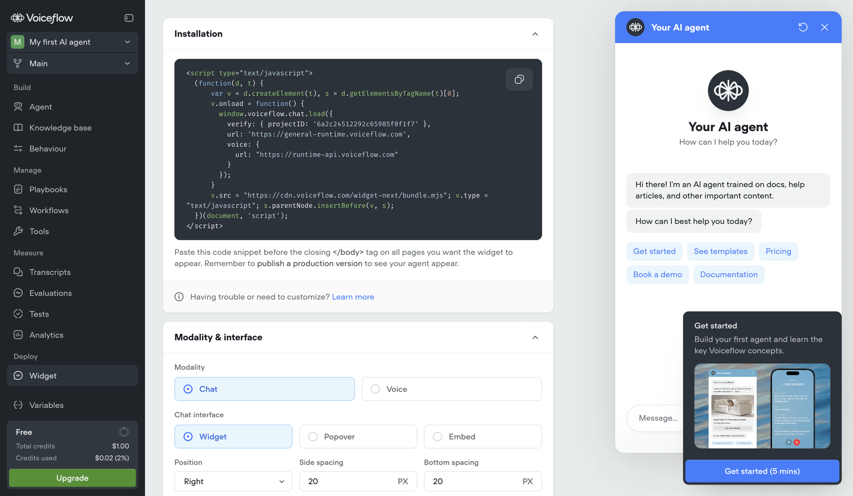Viewport: 853px width, 496px height.
Task: Click the credits usage progress ring
Action: pos(124,432)
